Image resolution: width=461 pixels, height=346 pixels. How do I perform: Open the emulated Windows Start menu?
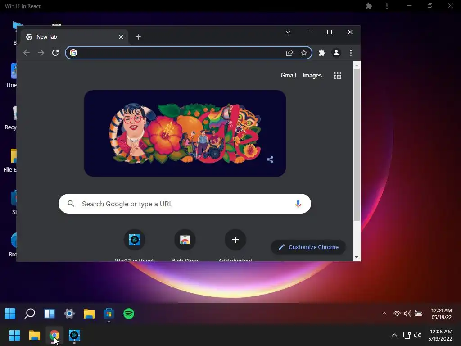tap(10, 314)
